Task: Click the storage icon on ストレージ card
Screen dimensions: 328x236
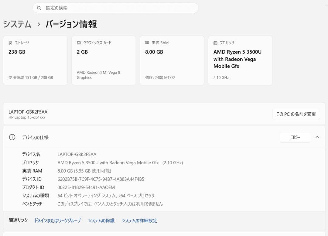Action: [11, 43]
